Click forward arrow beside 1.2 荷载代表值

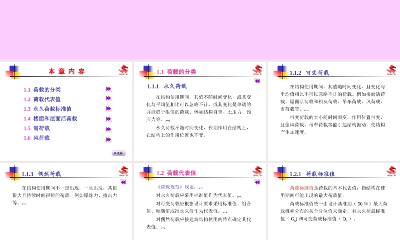click(x=109, y=98)
